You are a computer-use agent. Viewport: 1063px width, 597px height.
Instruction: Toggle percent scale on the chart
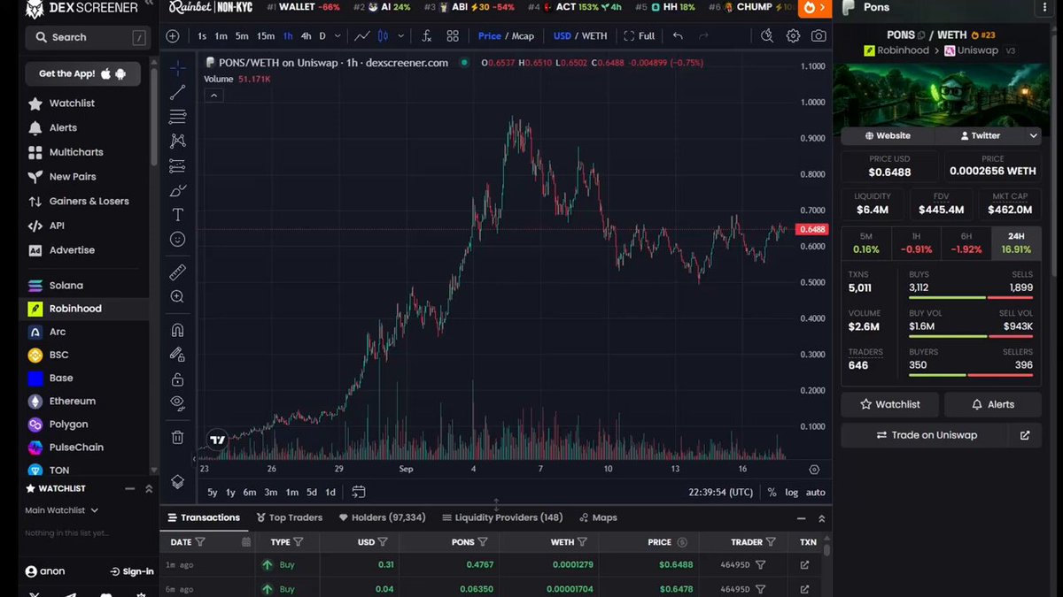(772, 493)
